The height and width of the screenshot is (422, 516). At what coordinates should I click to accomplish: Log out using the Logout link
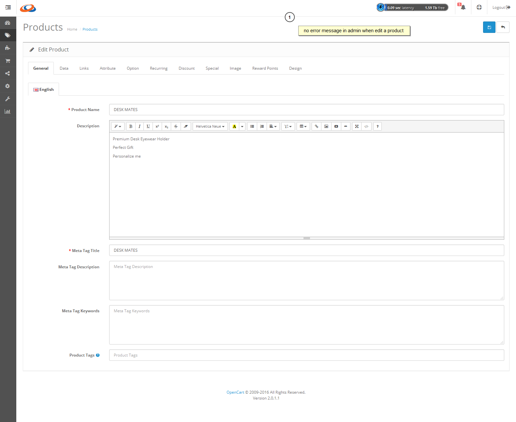coord(501,7)
